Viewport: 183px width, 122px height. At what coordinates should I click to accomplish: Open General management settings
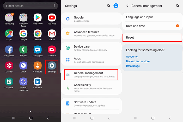pos(91,75)
